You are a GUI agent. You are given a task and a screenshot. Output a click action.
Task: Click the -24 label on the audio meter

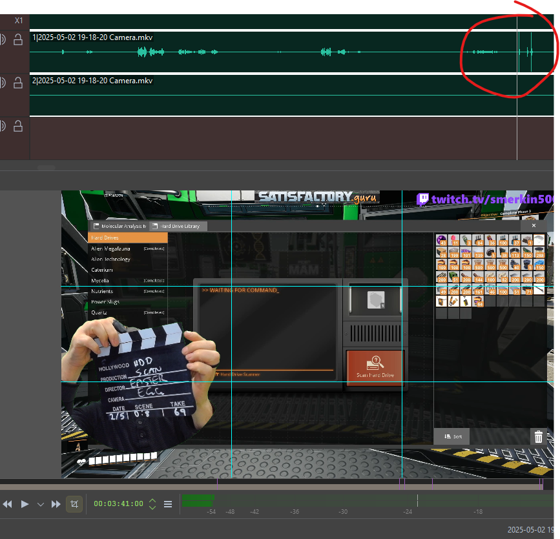click(x=408, y=511)
